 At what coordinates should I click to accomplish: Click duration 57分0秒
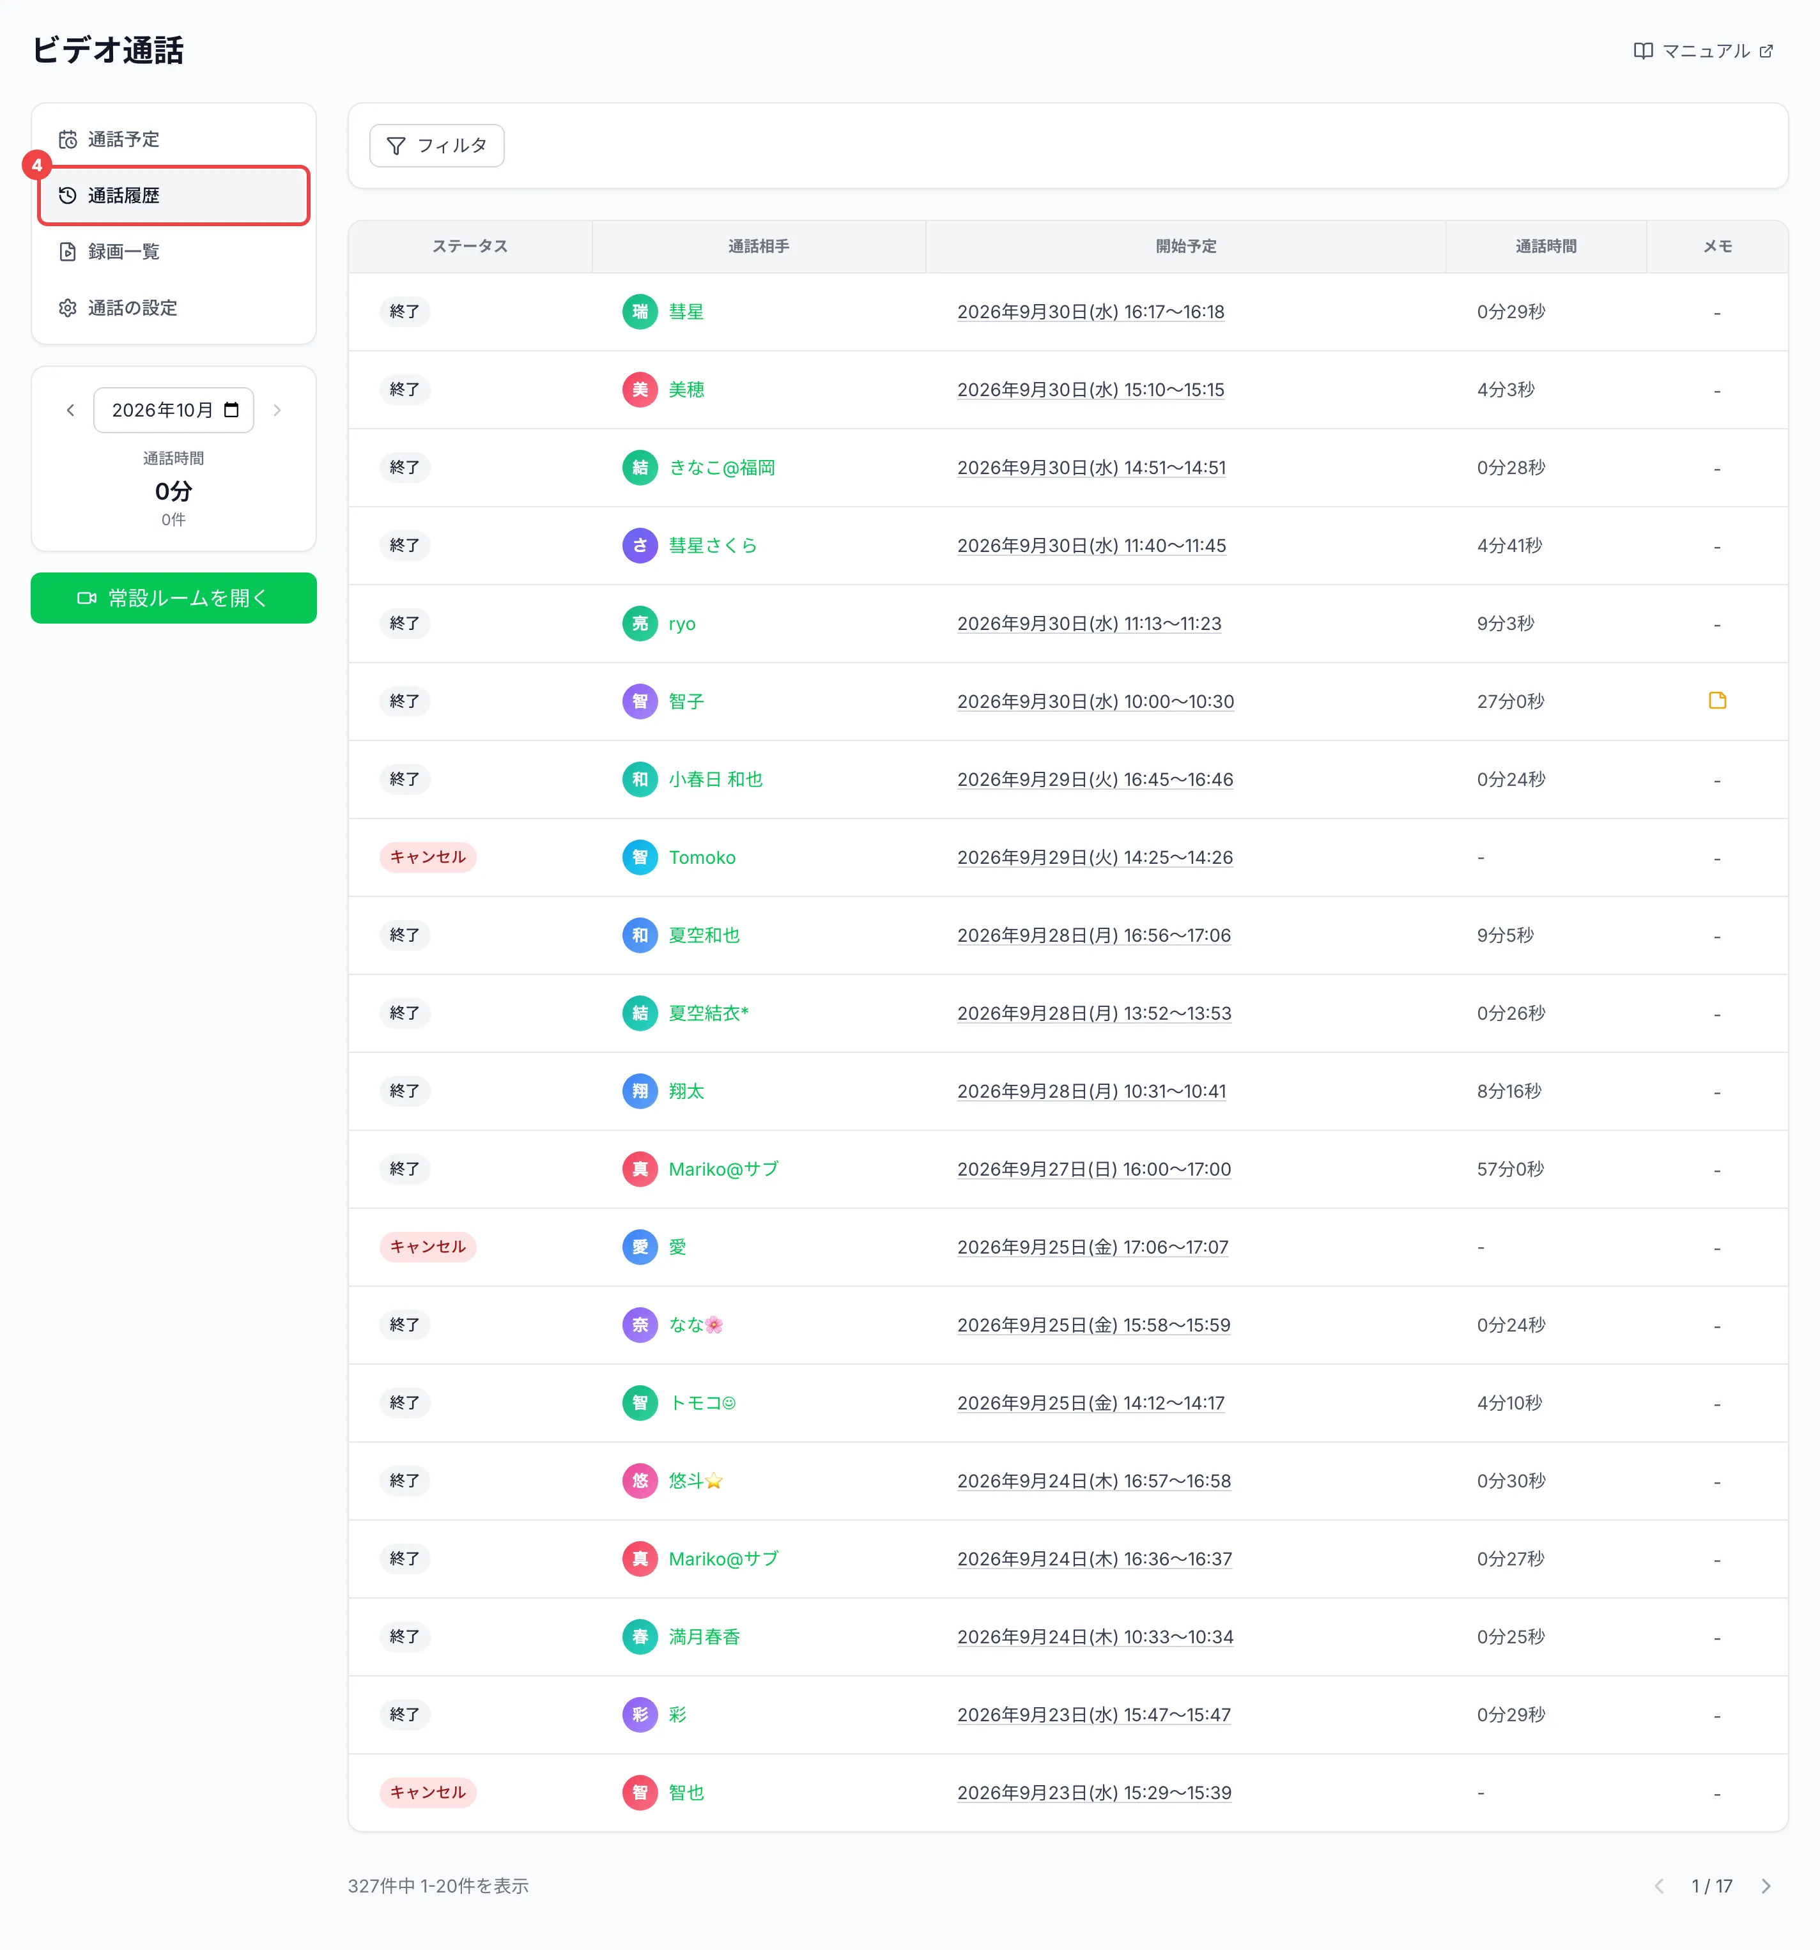pyautogui.click(x=1511, y=1169)
